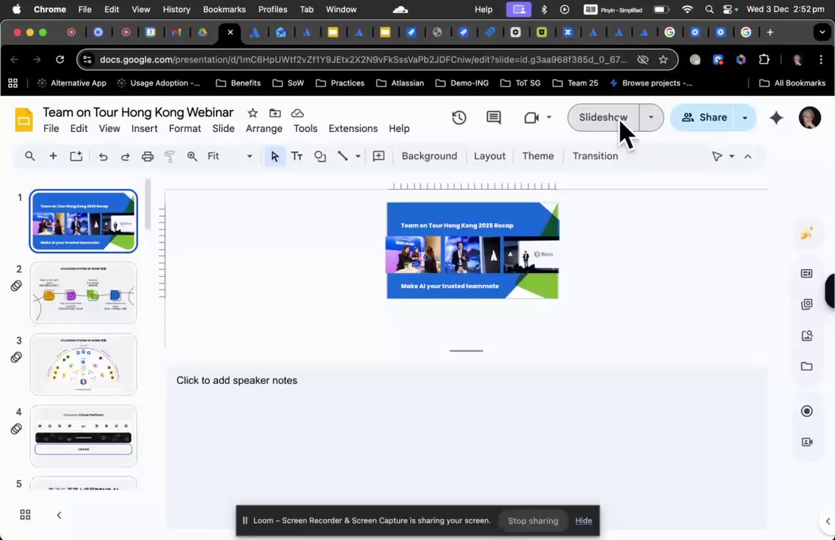
Task: Open pointer mode dropdown arrow
Action: pyautogui.click(x=732, y=156)
